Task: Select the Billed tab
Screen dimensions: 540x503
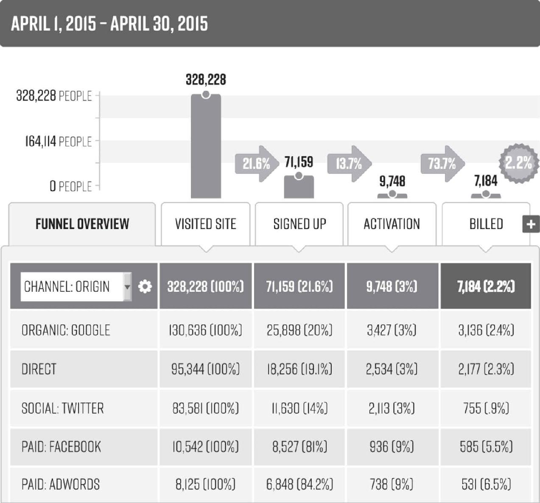Action: (486, 224)
